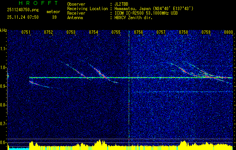Screen dimensions: 236x150
Task: Click the 0755 time label
Action: (x=116, y=32)
